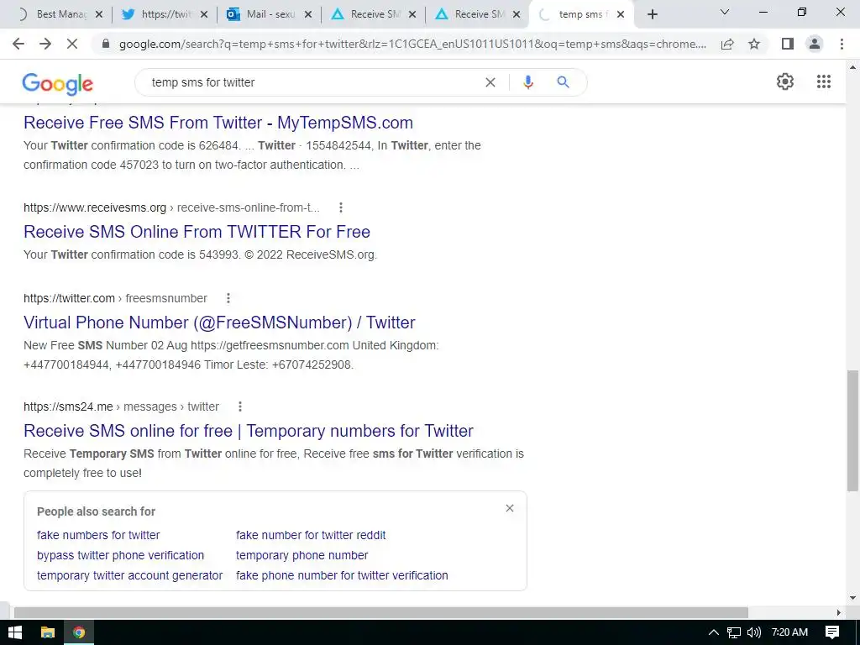Click the browser back arrow
860x645 pixels.
[18, 44]
